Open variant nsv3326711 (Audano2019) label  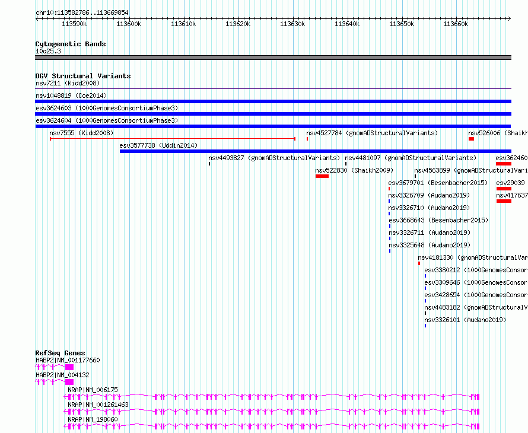point(430,233)
